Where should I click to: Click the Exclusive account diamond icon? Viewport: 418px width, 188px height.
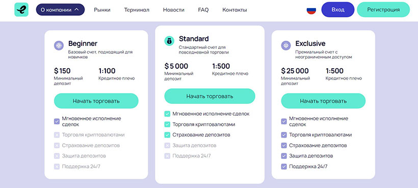tap(286, 45)
